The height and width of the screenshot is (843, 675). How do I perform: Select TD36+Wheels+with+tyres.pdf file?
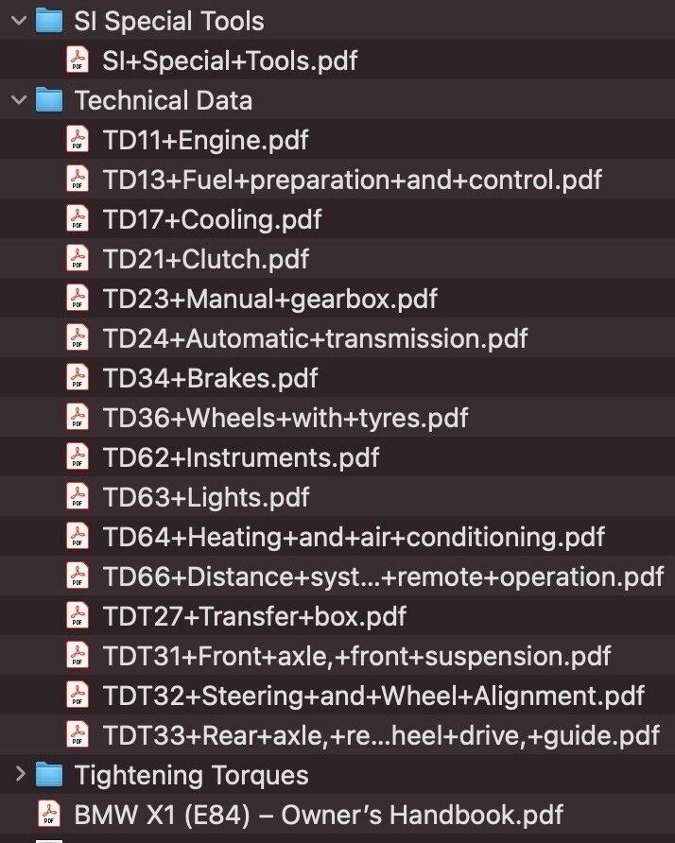pos(286,418)
